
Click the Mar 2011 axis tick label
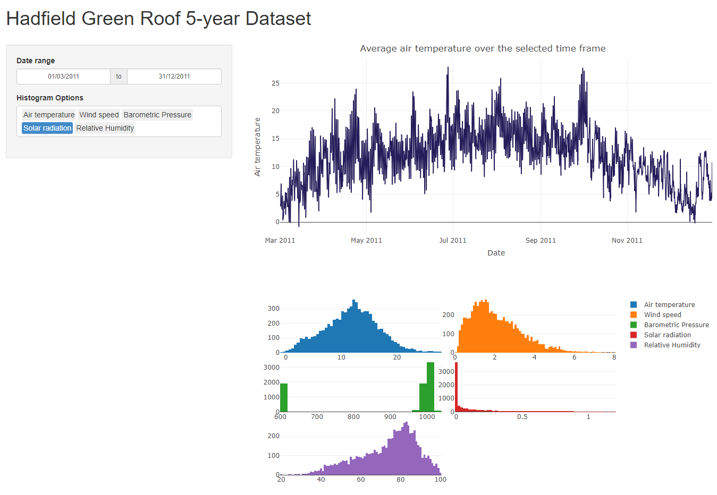click(280, 241)
